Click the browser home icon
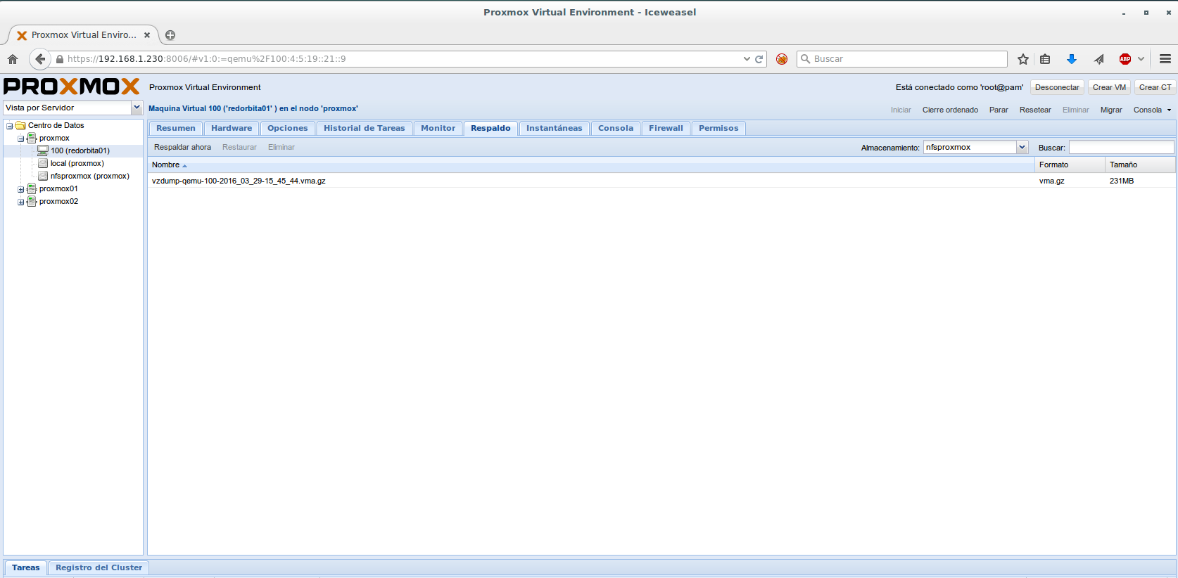1178x578 pixels. click(13, 59)
